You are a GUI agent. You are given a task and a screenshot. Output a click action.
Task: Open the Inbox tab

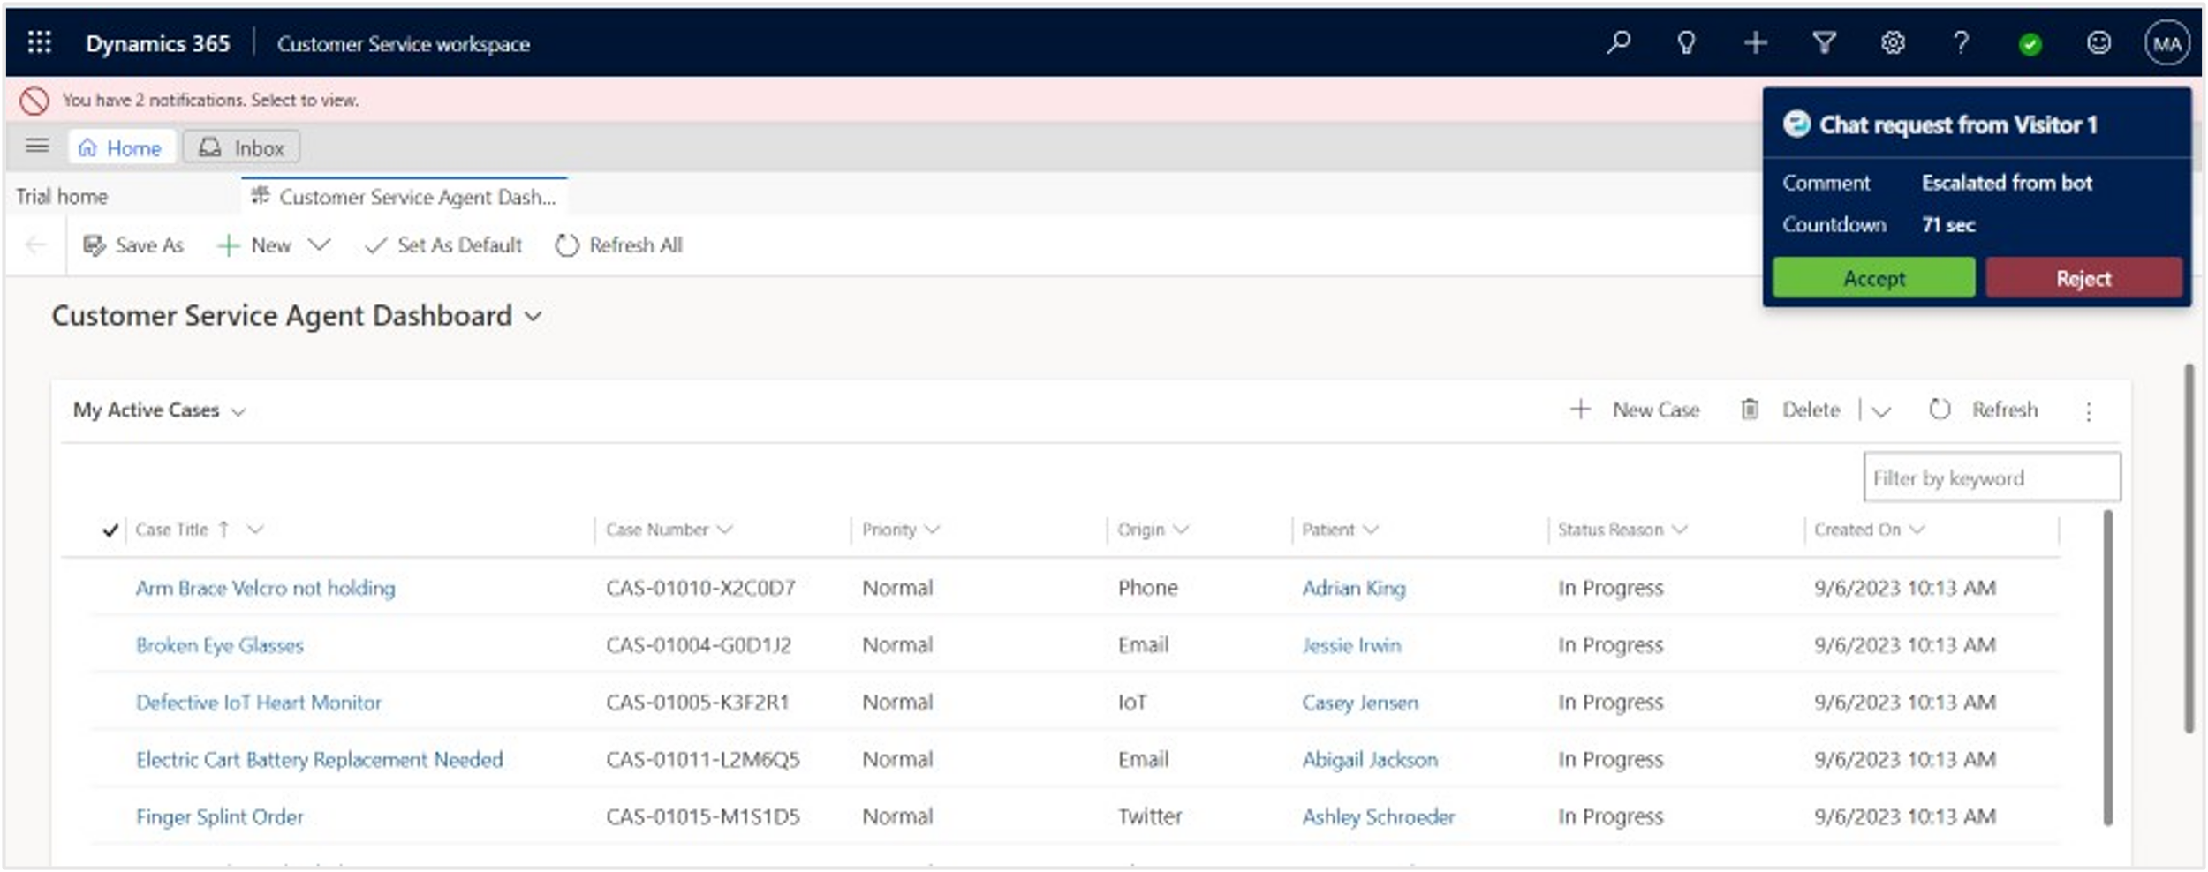coord(242,147)
